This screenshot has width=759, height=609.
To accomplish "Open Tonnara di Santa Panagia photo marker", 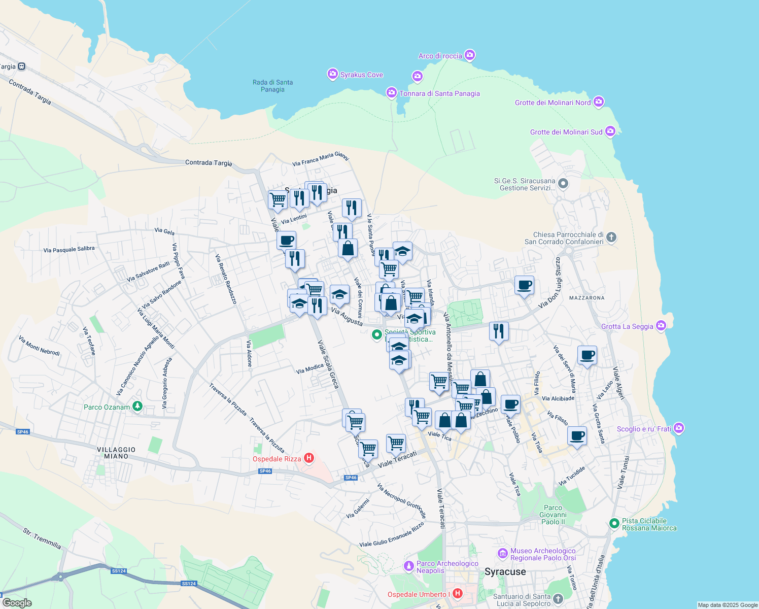I will (x=391, y=93).
